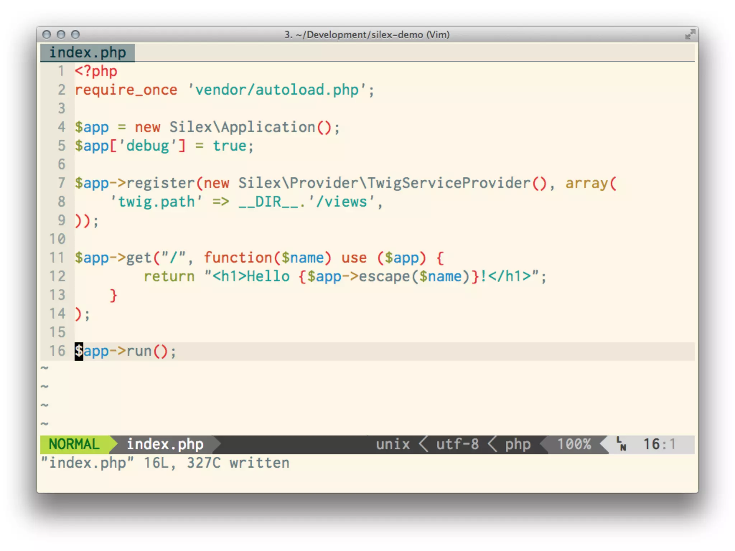The image size is (735, 551).
Task: Click the 100% scroll position indicator
Action: coord(574,444)
